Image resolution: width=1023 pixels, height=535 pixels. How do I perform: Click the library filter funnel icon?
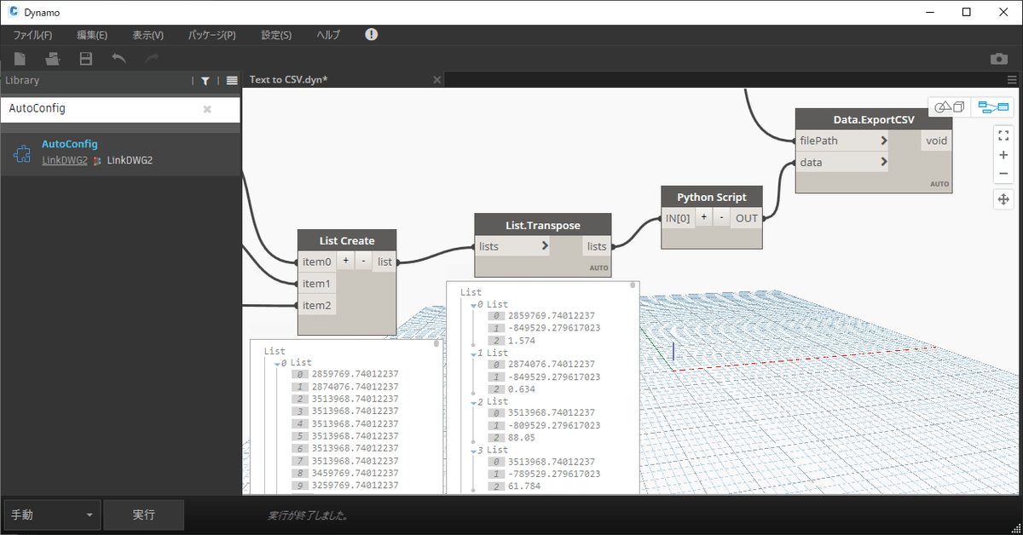pos(205,81)
